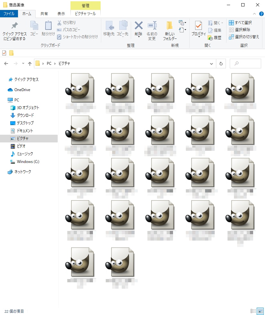265x315 pixels.
Task: Click the search box
Action: (245, 64)
